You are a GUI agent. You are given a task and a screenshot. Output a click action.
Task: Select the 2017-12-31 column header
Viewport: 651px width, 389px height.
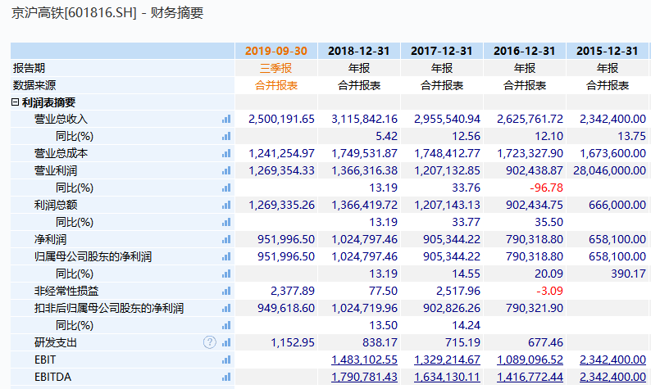click(x=442, y=51)
